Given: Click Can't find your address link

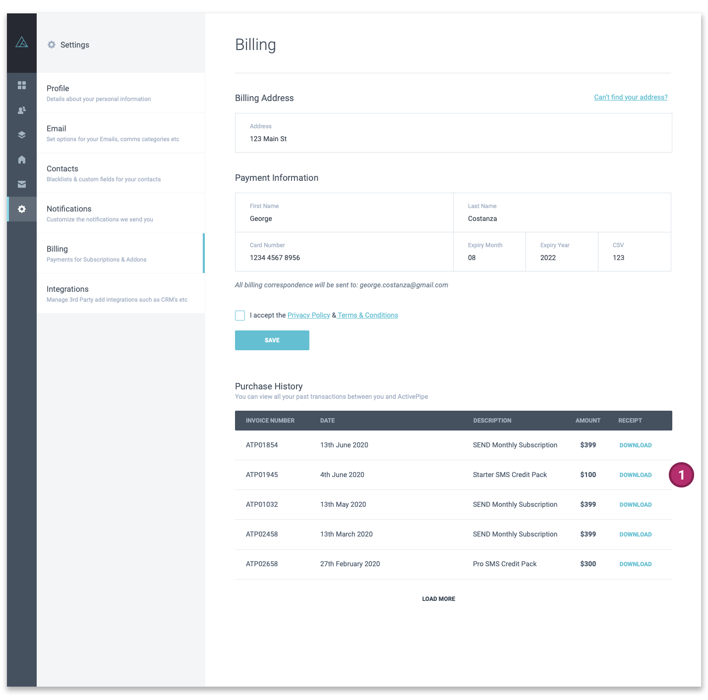Looking at the screenshot, I should point(631,97).
